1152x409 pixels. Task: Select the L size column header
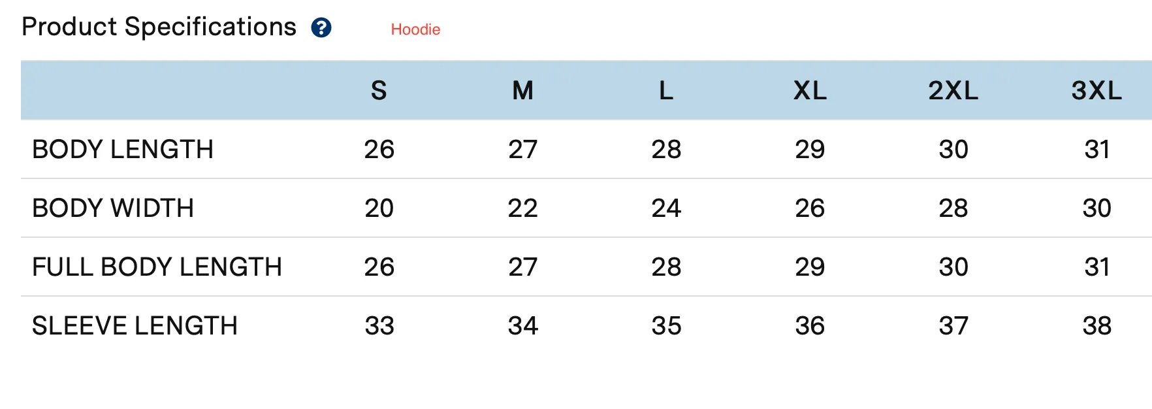pos(666,90)
